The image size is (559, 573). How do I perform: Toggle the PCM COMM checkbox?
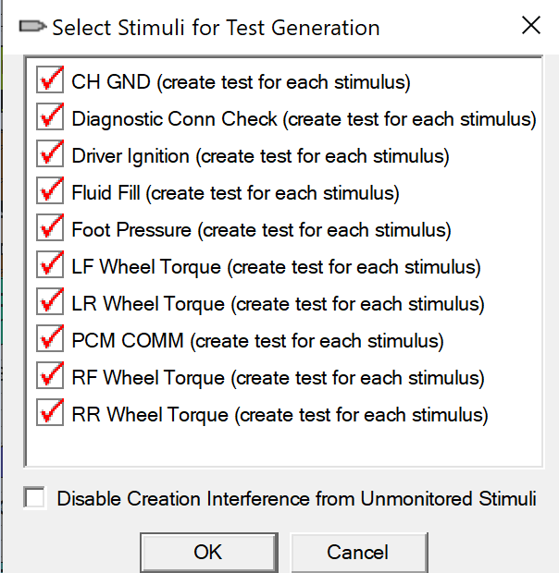click(50, 338)
